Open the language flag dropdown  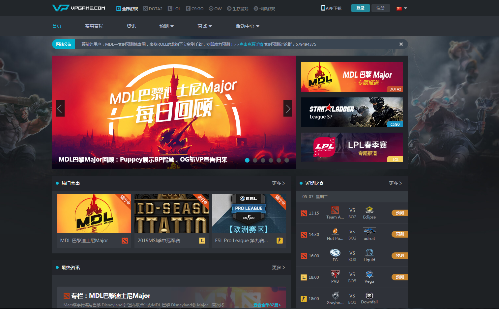coord(401,9)
